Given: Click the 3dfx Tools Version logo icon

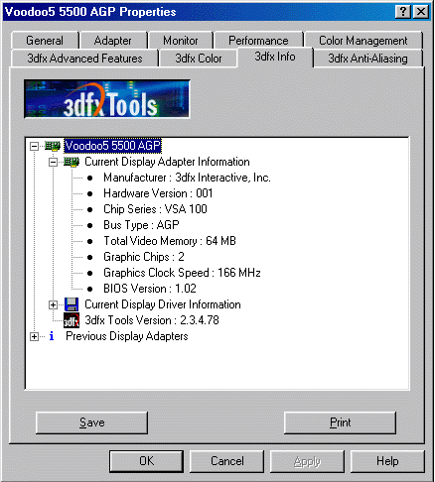Looking at the screenshot, I should point(72,320).
